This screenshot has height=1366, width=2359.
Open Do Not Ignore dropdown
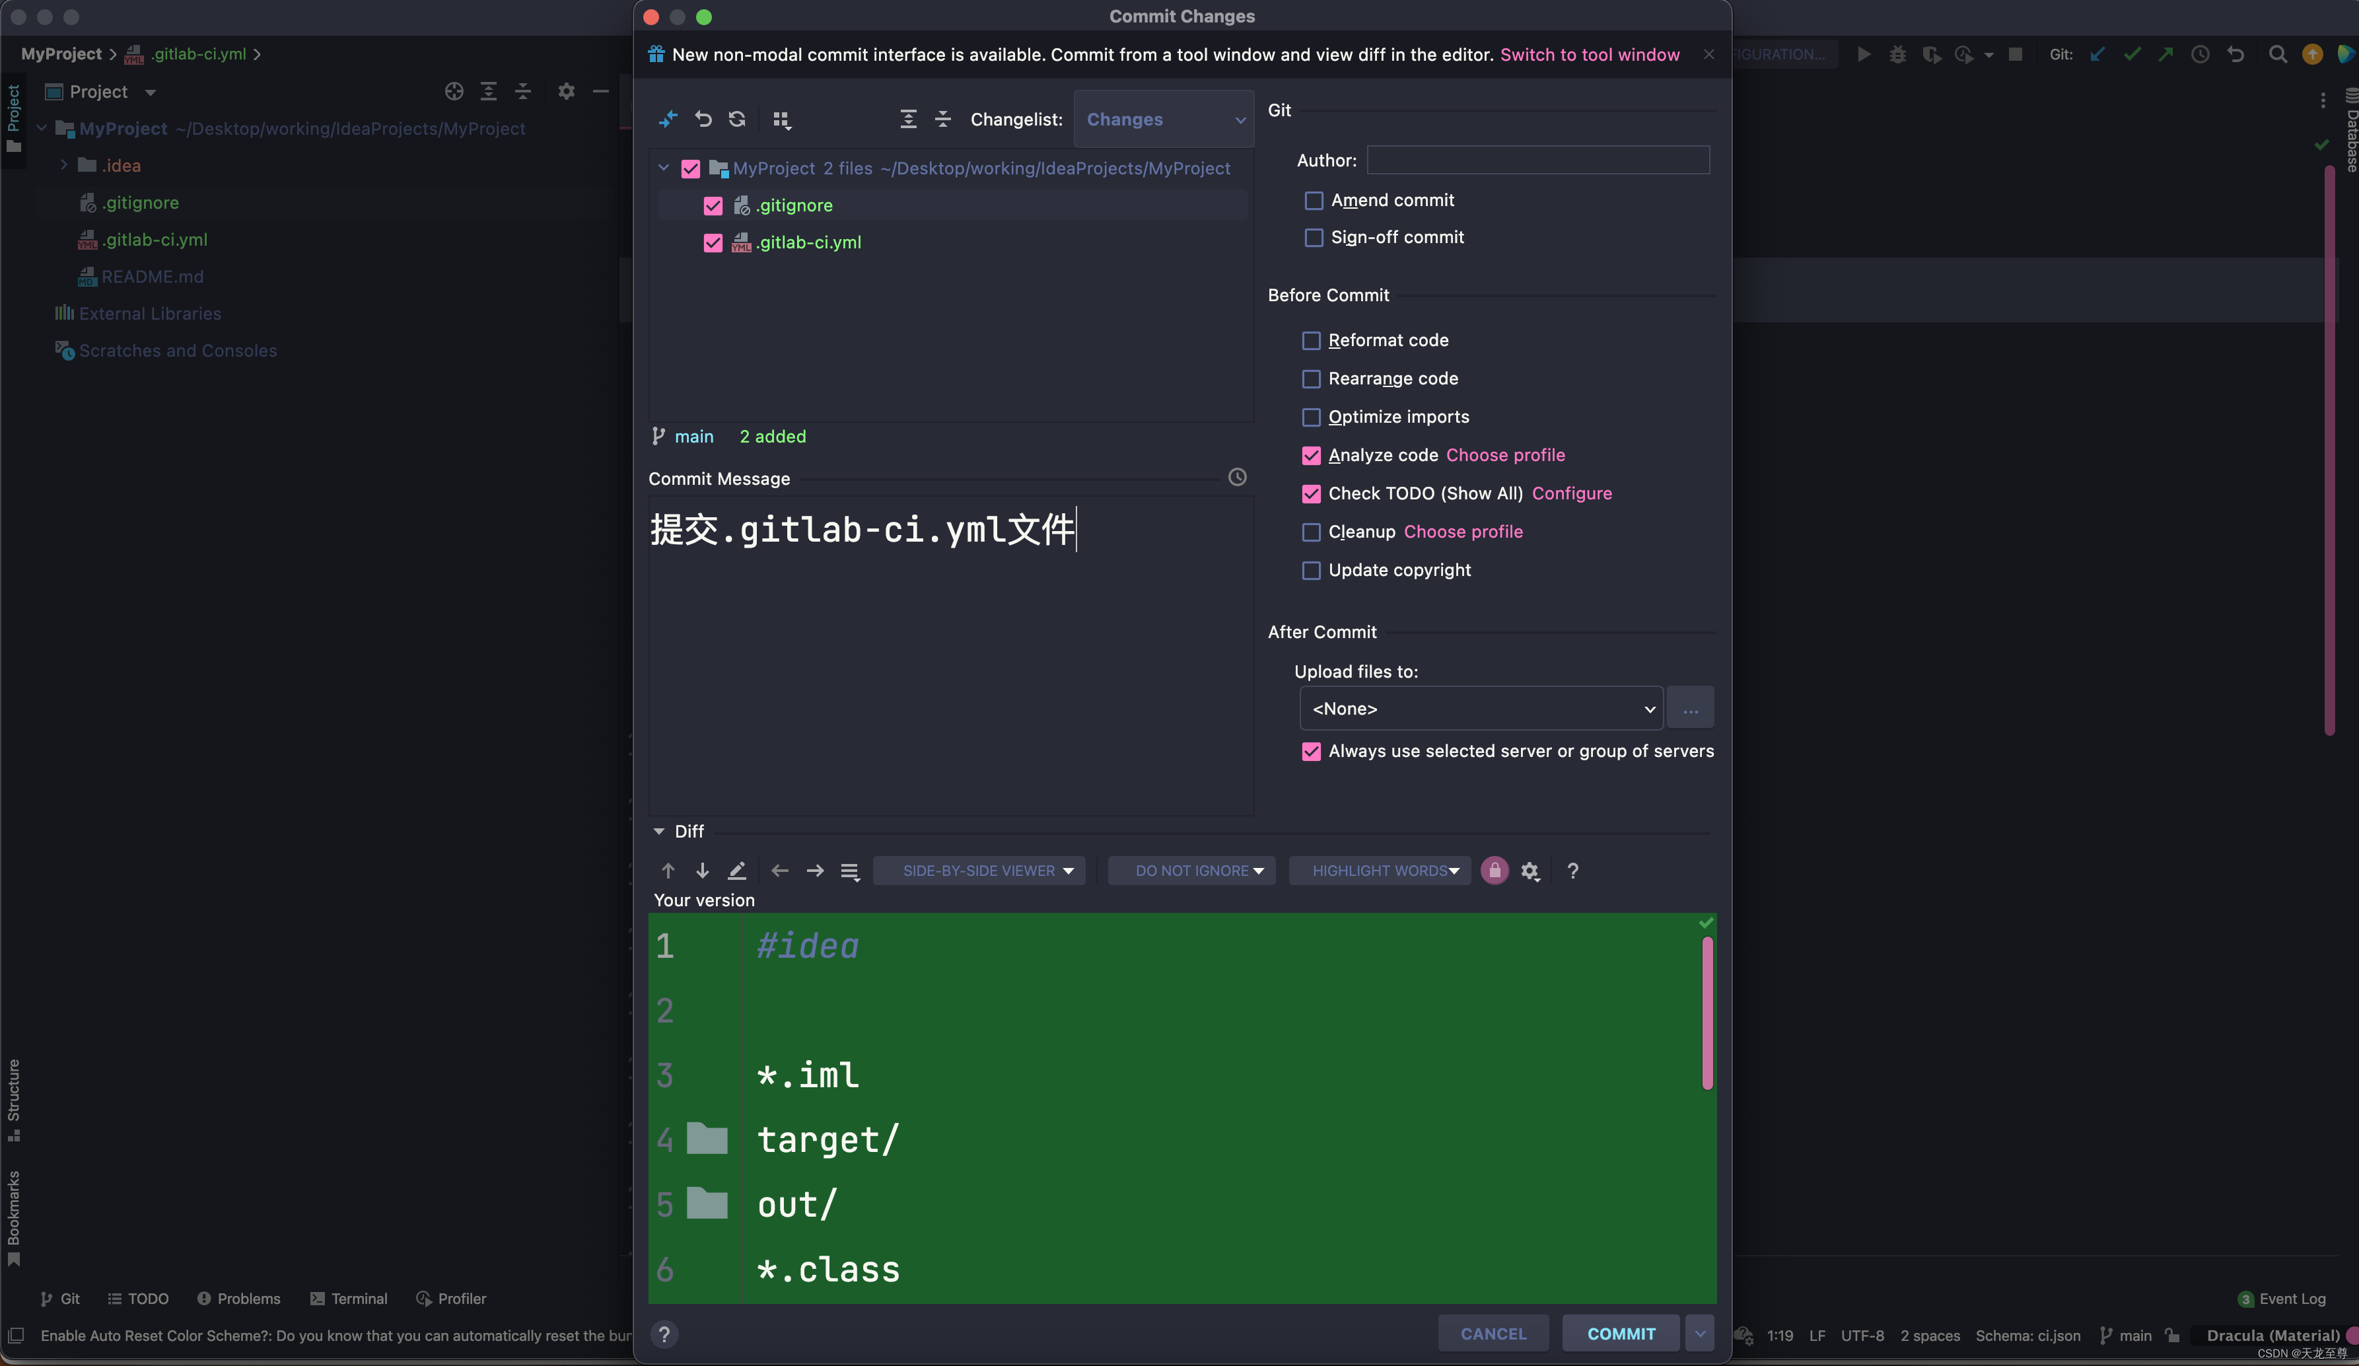tap(1191, 871)
